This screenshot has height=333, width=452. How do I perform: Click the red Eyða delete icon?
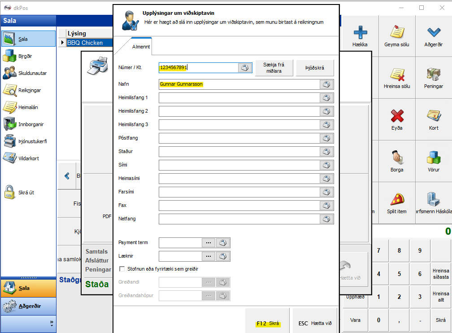(396, 116)
